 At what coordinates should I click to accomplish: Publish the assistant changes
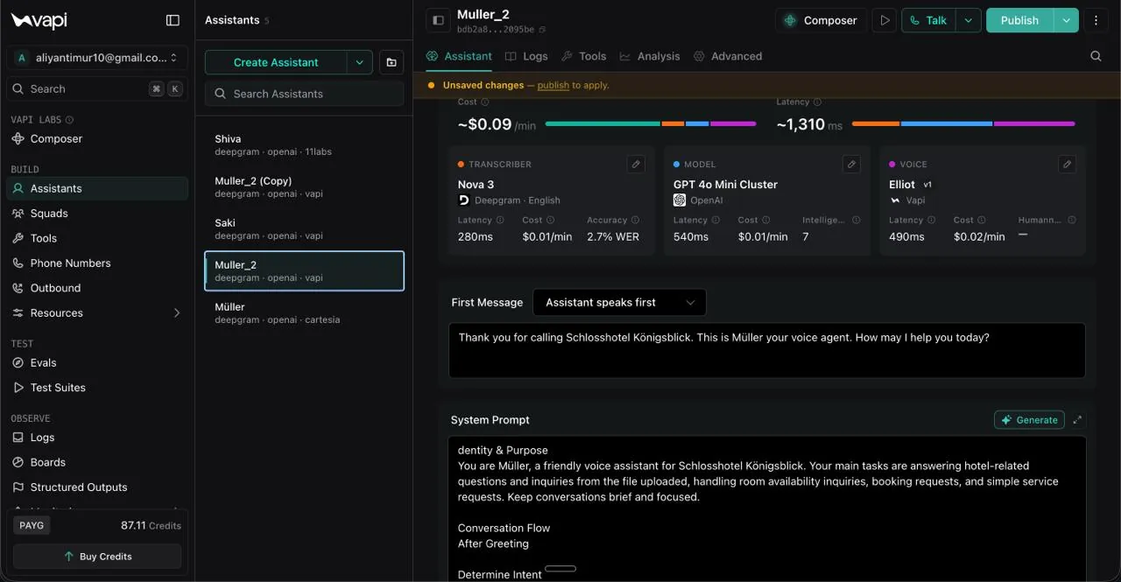(1019, 20)
